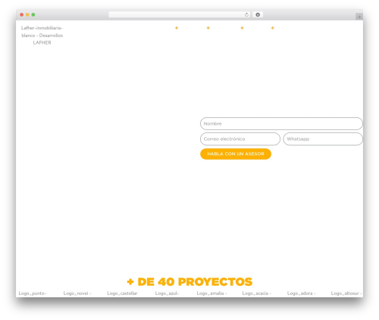This screenshot has width=379, height=320.
Task: Open the Logo_castellar project logo
Action: tap(122, 294)
